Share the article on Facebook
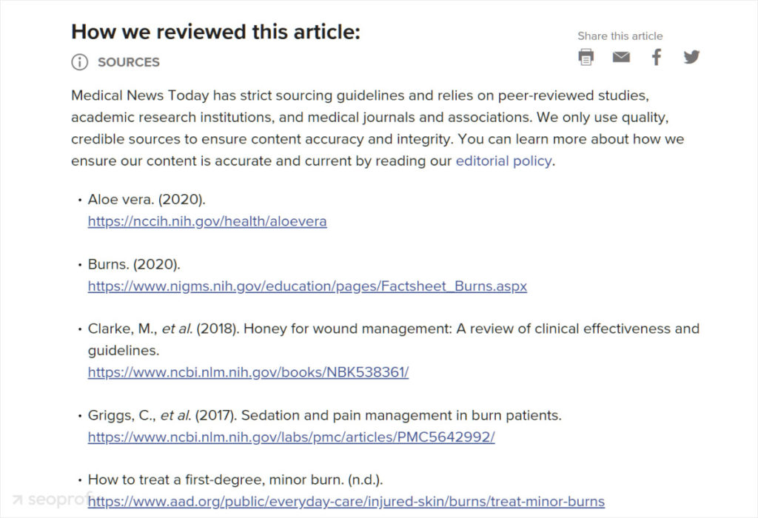Screen dimensions: 758x518 [x=656, y=57]
